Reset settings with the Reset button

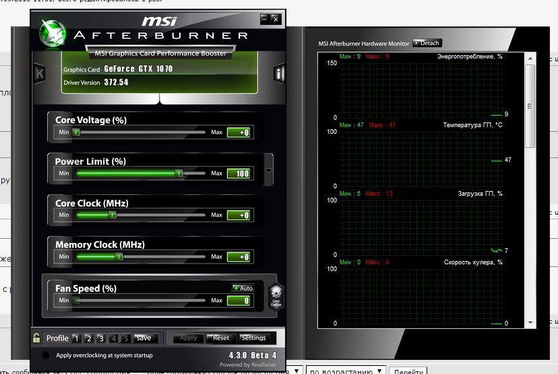[220, 338]
